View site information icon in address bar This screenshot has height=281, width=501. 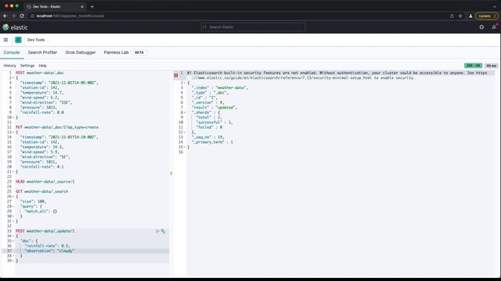[x=32, y=16]
